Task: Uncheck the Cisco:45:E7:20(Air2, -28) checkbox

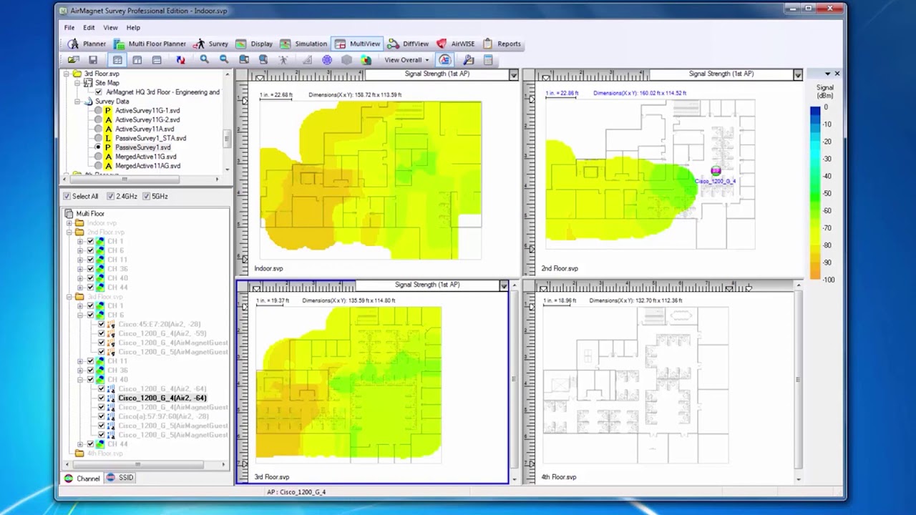Action: click(101, 324)
